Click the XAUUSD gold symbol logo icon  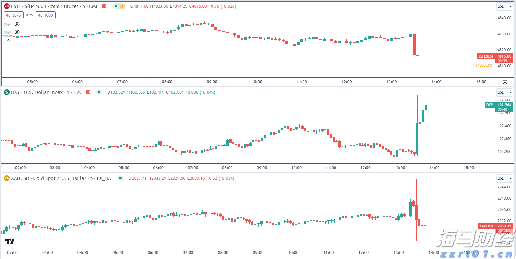[x=6, y=178]
